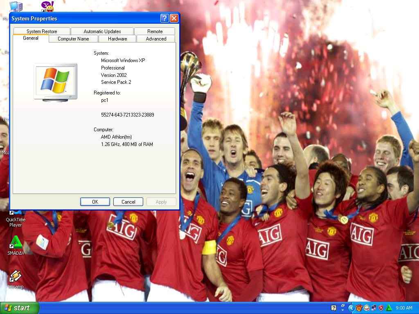Close the System Properties dialog

[x=174, y=18]
